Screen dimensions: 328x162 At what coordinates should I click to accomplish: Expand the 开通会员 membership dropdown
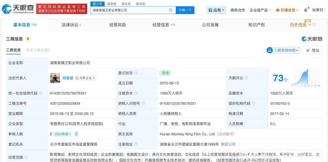287,10
